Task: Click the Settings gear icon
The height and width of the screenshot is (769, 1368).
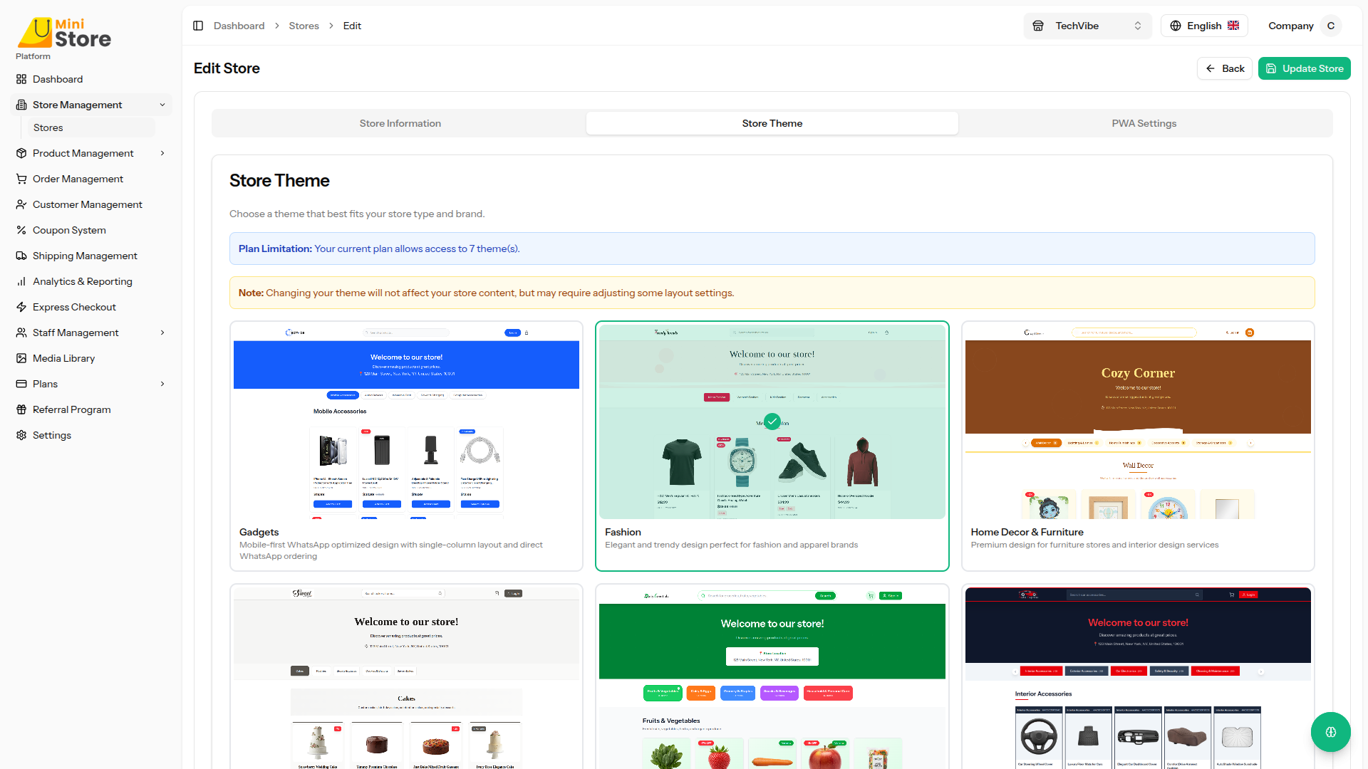Action: (x=21, y=435)
